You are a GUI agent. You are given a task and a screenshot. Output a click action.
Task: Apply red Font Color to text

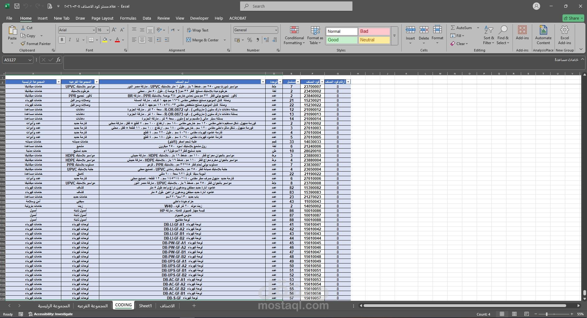pos(117,40)
